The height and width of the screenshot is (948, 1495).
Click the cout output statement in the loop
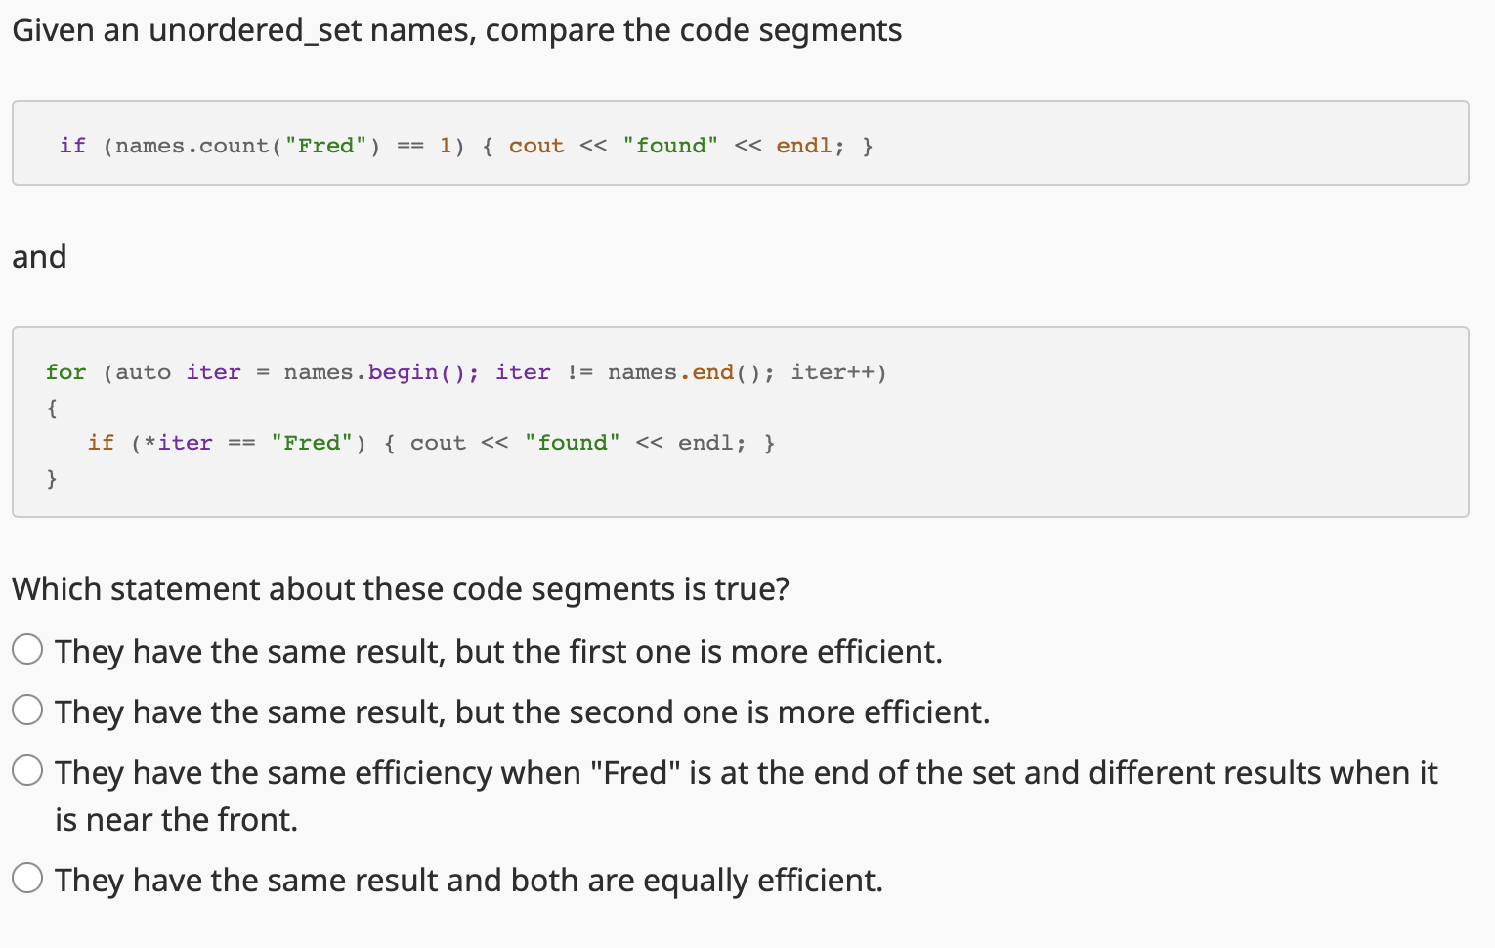tap(438, 442)
